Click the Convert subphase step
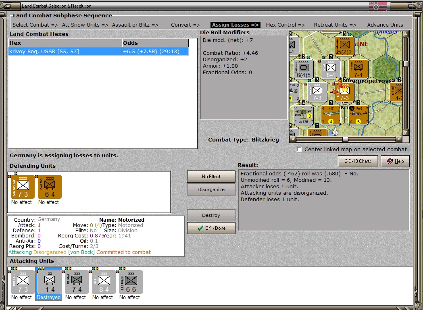 click(185, 25)
